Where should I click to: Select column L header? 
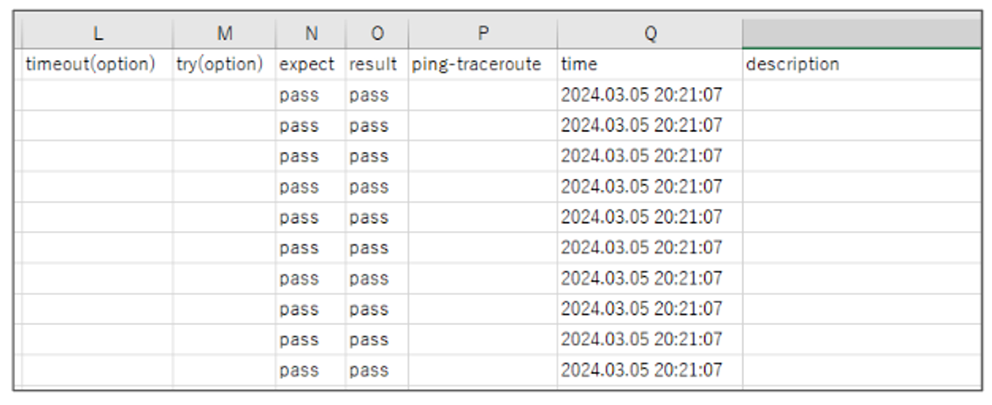97,33
